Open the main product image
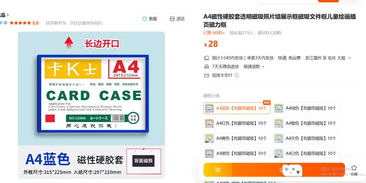 pyautogui.click(x=91, y=105)
